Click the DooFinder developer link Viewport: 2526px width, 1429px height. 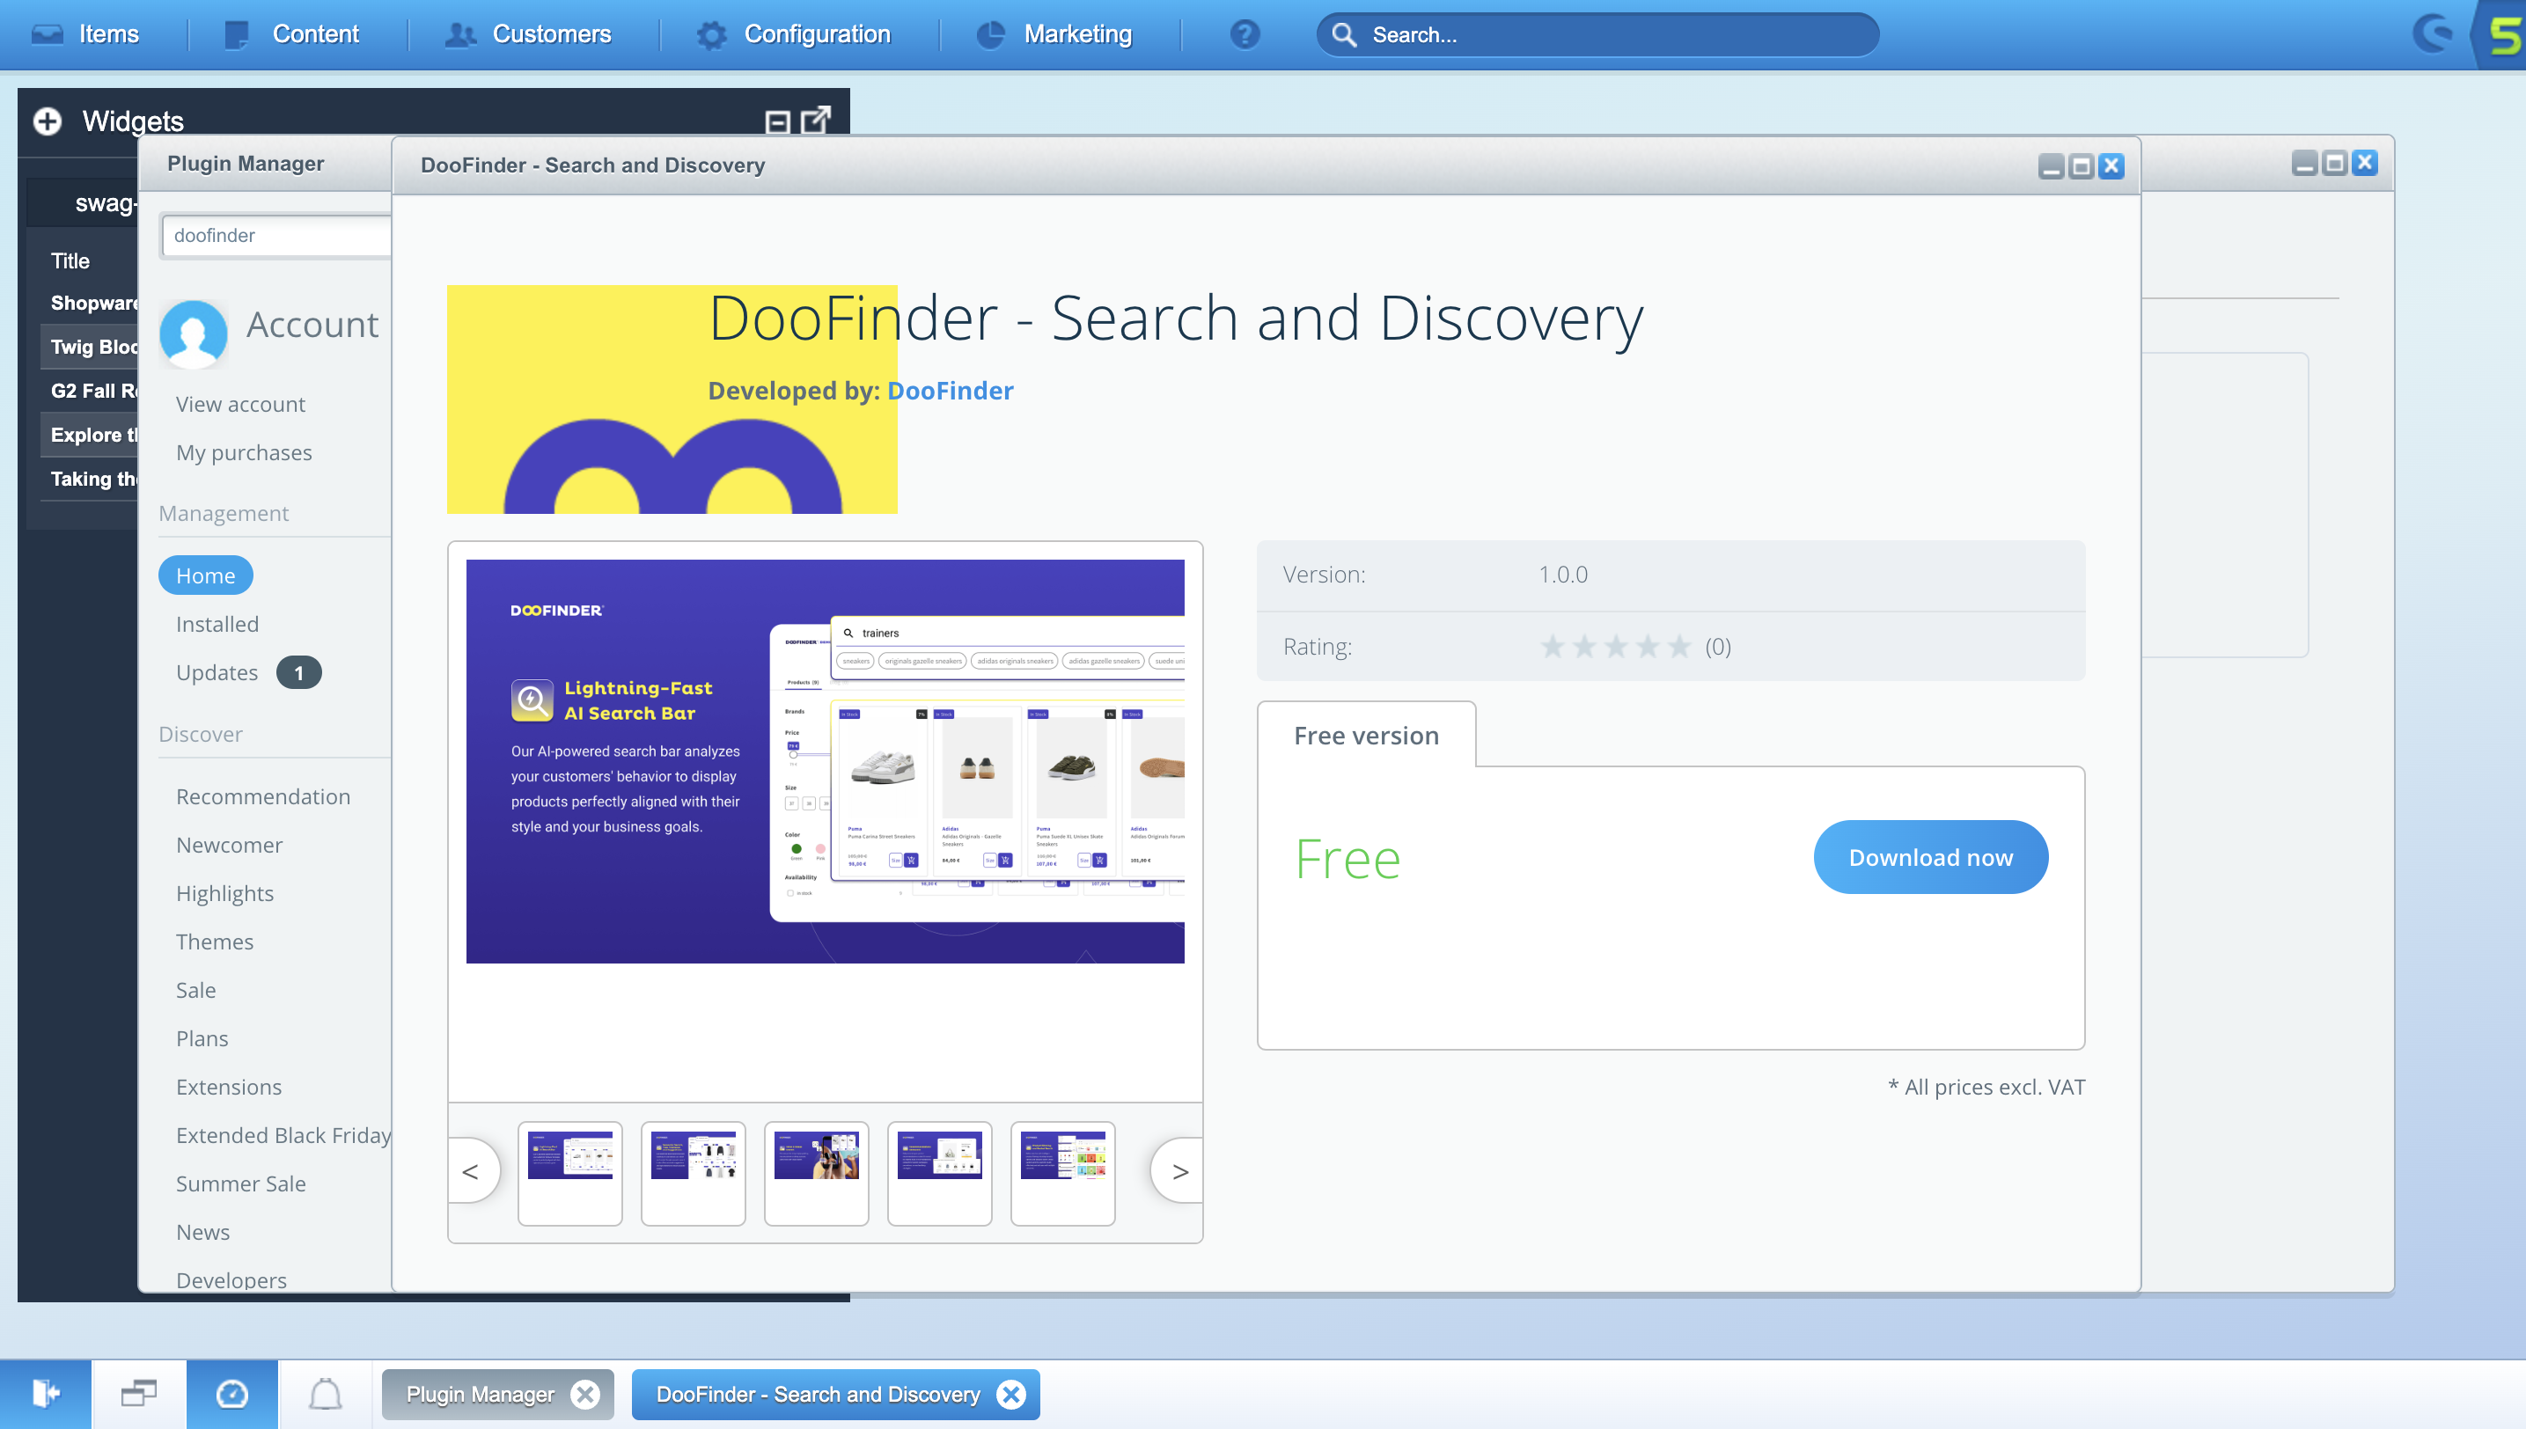point(950,391)
